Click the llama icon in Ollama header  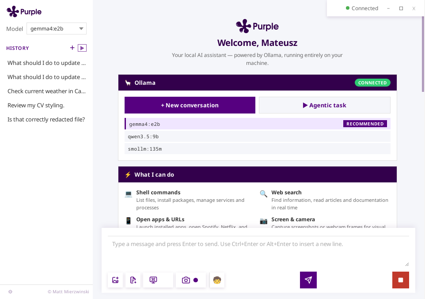coord(128,83)
